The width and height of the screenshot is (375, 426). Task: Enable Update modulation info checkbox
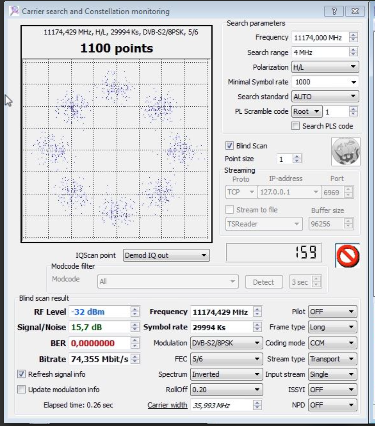(x=21, y=389)
